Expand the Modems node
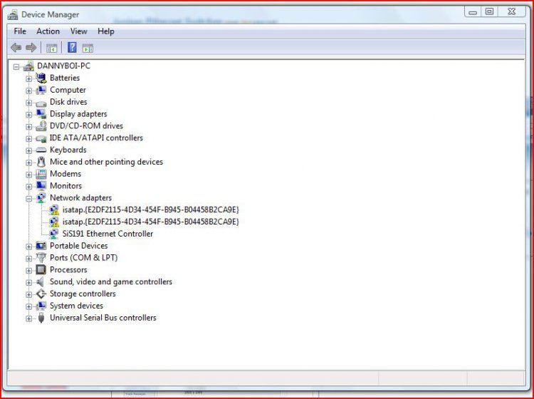 pos(29,175)
